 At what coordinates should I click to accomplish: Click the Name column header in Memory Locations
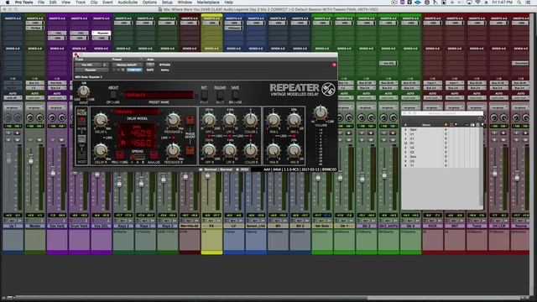point(426,125)
